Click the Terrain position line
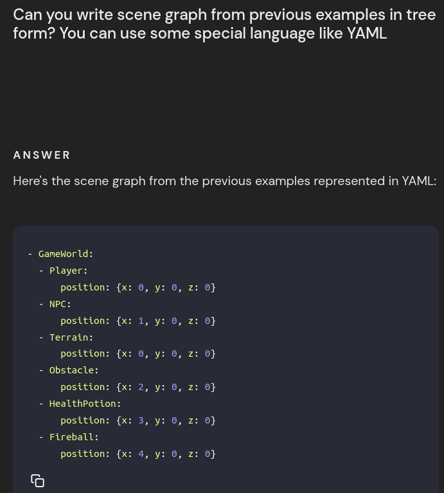Screen dimensions: 444x493 [138, 354]
